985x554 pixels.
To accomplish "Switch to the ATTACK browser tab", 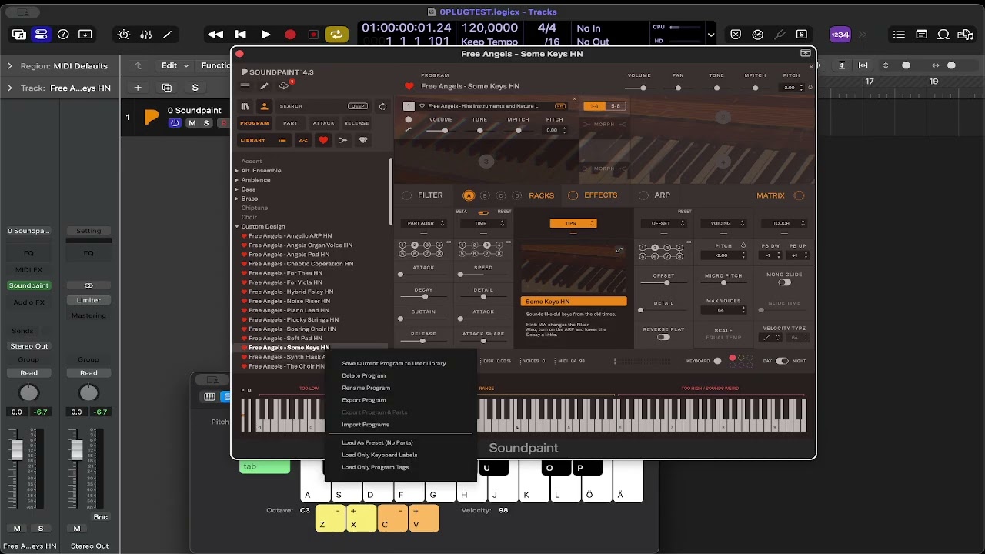I will [x=323, y=123].
